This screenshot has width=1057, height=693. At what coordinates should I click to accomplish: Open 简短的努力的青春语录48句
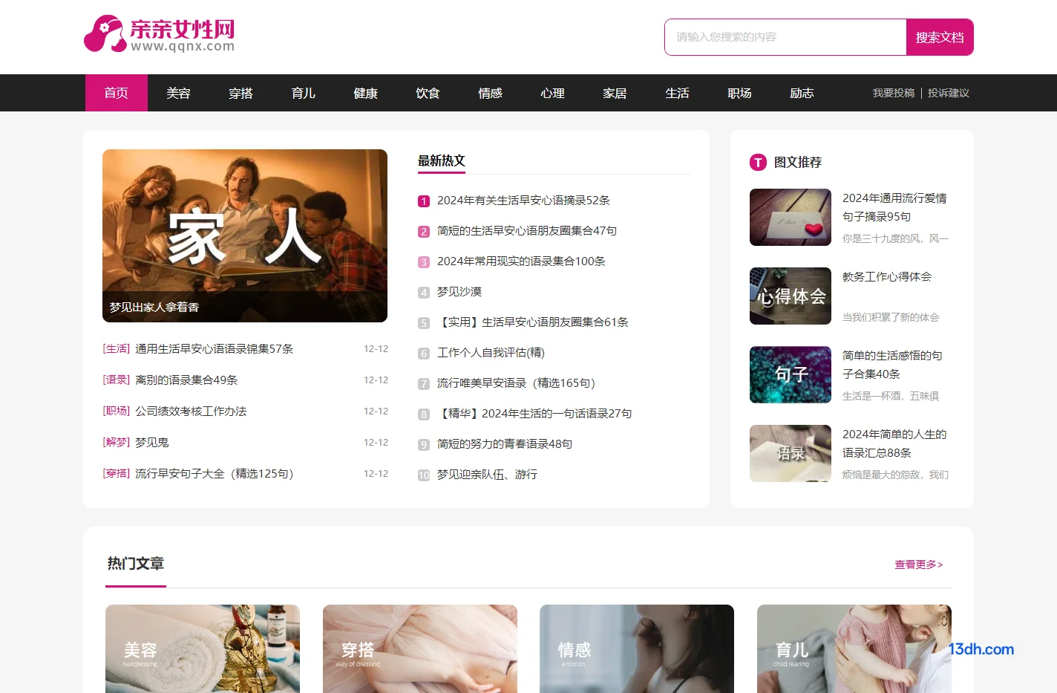click(x=505, y=444)
